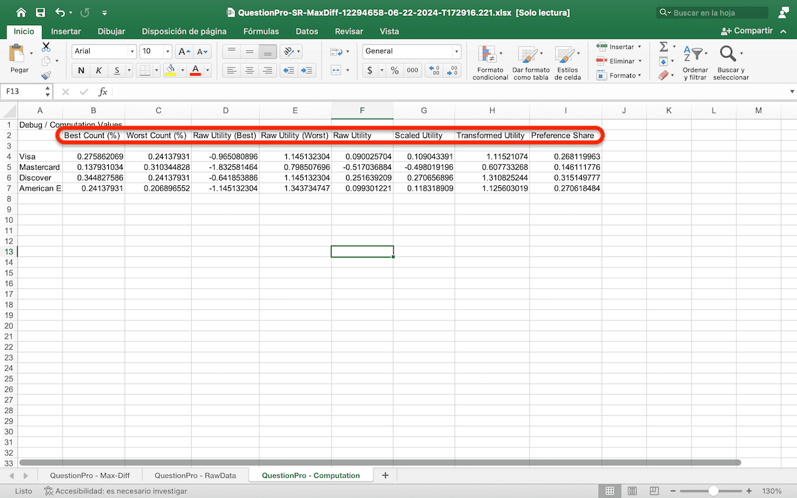Click the Save icon in title bar
Viewport: 797px width, 498px height.
[41, 13]
